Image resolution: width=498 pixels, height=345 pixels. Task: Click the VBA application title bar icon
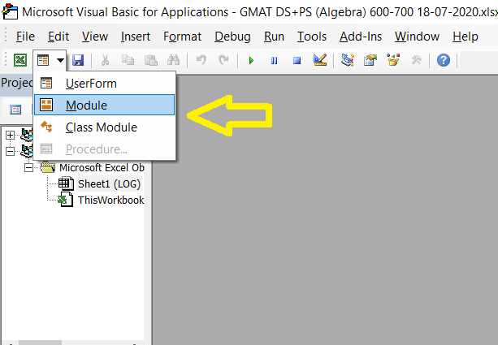10,11
